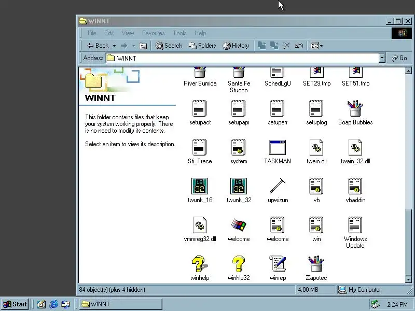Image resolution: width=415 pixels, height=311 pixels.
Task: Click the Move To toolbar icon
Action: [262, 46]
